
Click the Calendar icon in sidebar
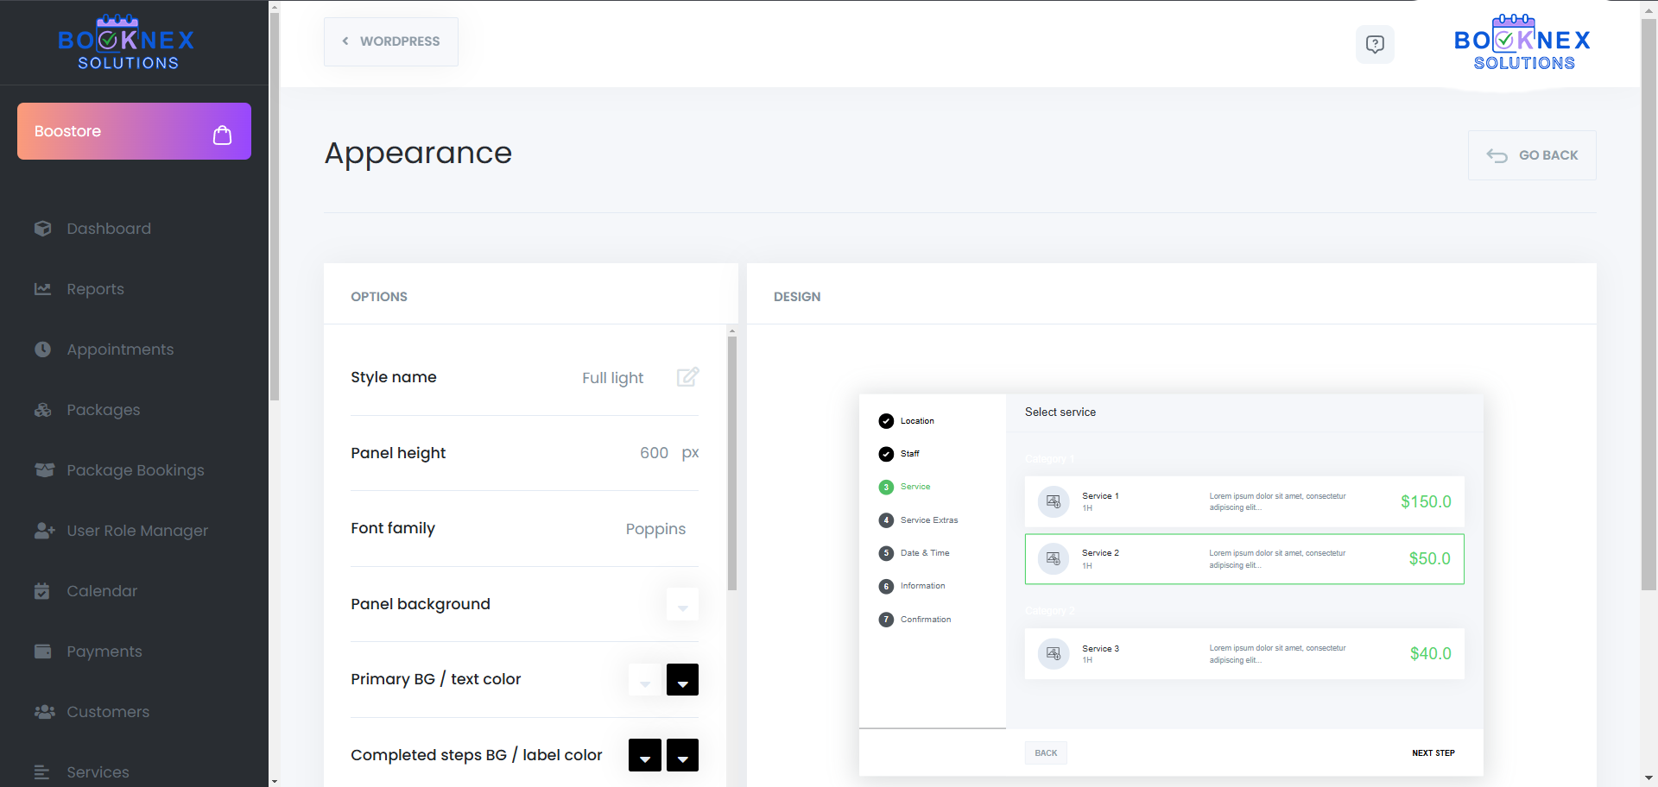pyautogui.click(x=42, y=591)
